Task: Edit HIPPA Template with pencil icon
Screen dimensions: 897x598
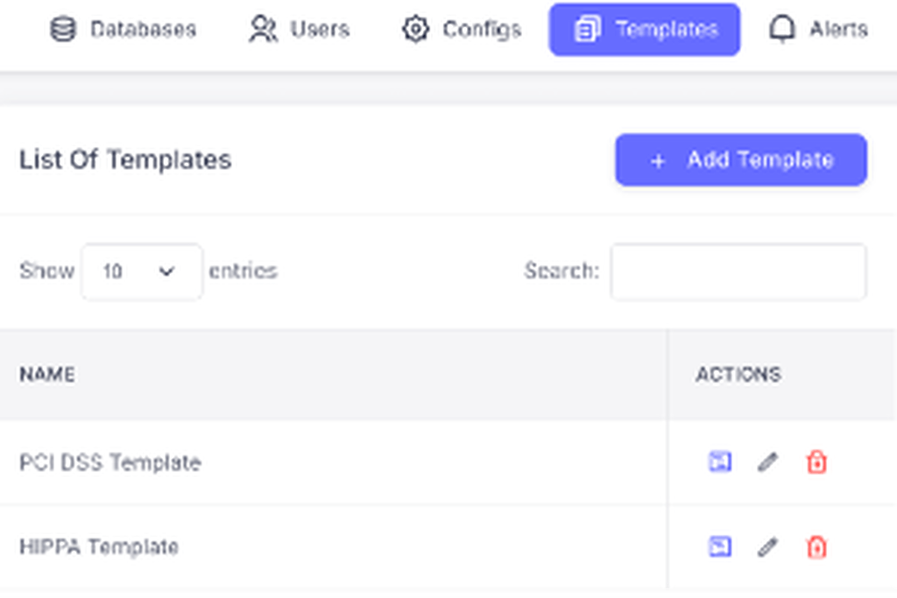Action: [x=767, y=546]
